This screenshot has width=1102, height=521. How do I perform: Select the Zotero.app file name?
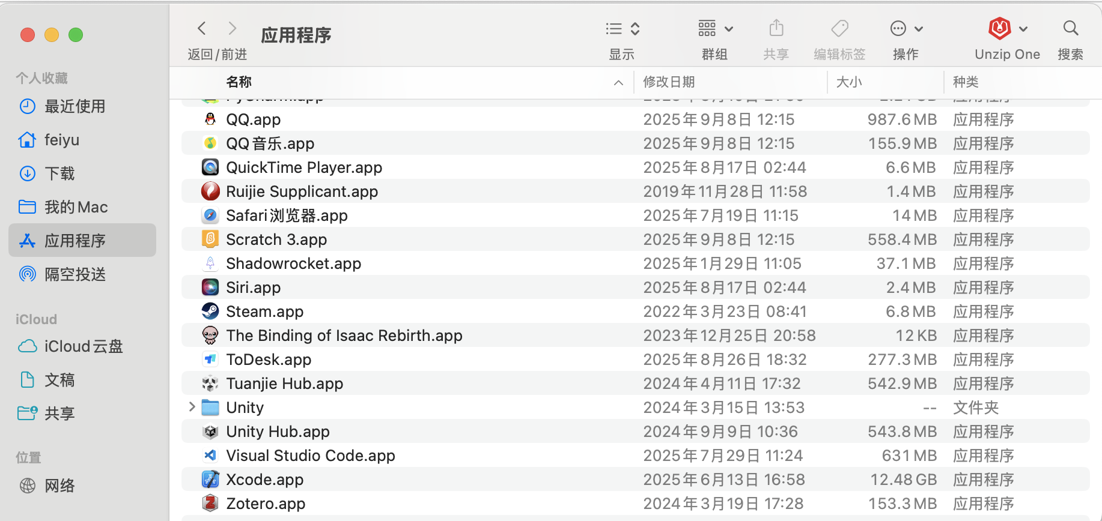pos(266,504)
